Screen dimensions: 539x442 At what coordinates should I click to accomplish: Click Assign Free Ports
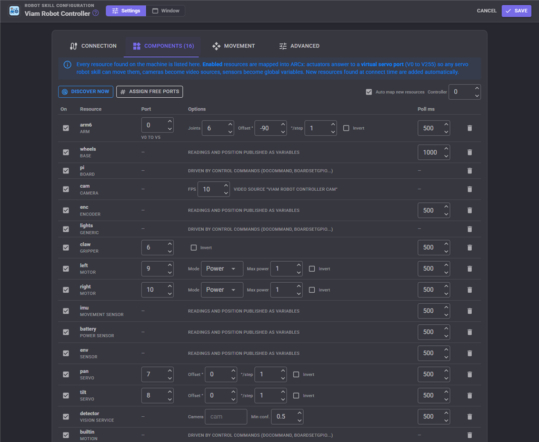(x=149, y=91)
